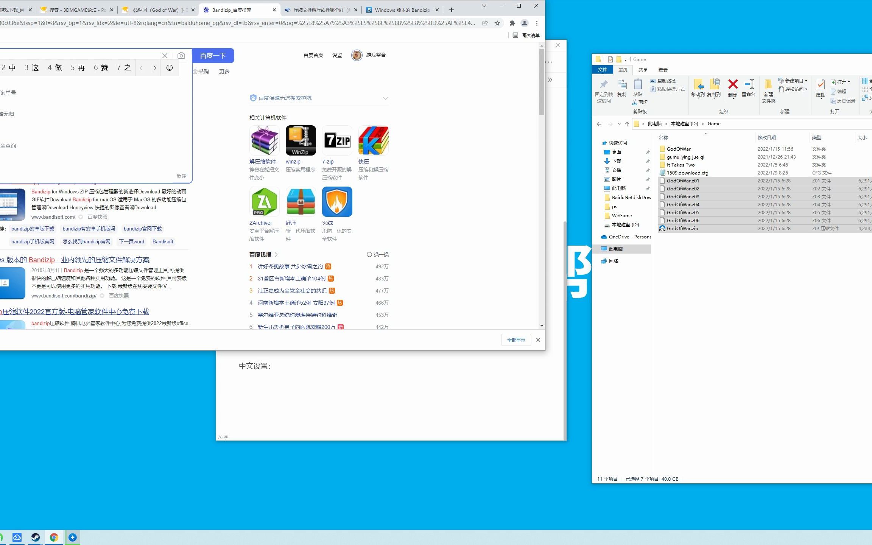This screenshot has height=545, width=872.
Task: Click the Baidu page vertical scrollbar thumb
Action: click(542, 81)
